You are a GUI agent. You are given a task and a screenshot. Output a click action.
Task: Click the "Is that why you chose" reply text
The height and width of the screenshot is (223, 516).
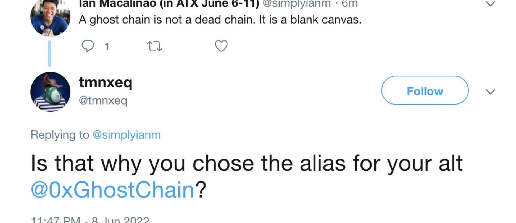246,163
